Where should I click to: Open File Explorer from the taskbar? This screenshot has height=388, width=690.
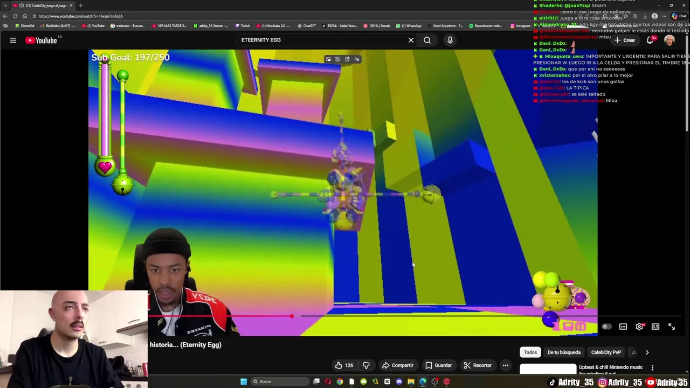[411, 382]
